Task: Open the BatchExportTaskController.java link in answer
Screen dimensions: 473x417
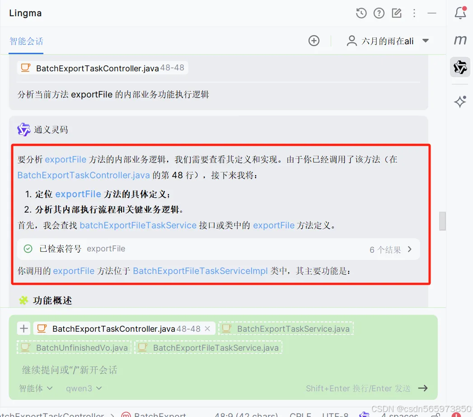Action: click(x=84, y=175)
